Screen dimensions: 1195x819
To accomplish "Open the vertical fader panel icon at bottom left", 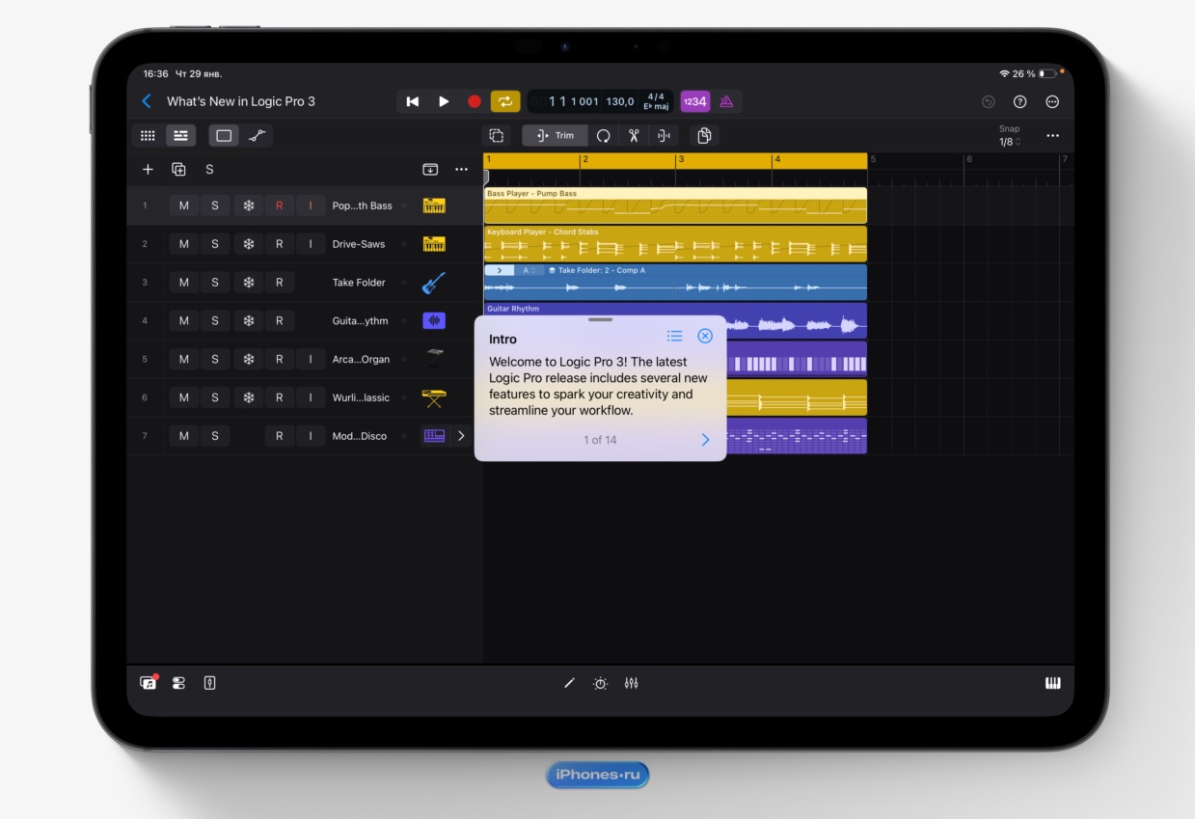I will [209, 683].
